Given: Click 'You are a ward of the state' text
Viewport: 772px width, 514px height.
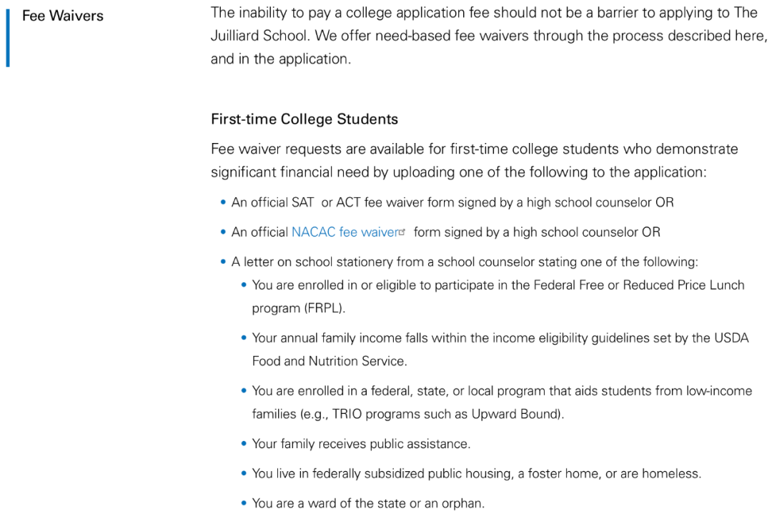Looking at the screenshot, I should [x=368, y=503].
